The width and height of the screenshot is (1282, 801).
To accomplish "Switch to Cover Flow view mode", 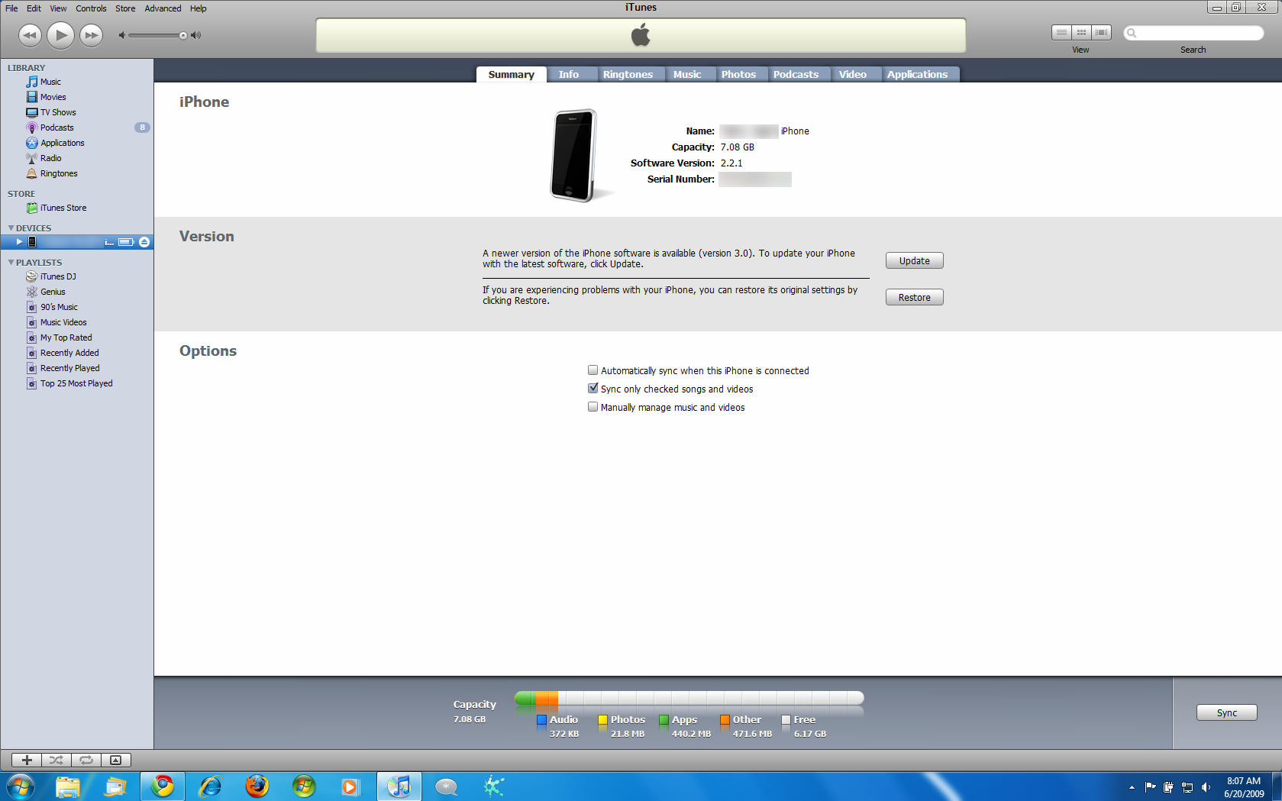I will (x=1101, y=32).
